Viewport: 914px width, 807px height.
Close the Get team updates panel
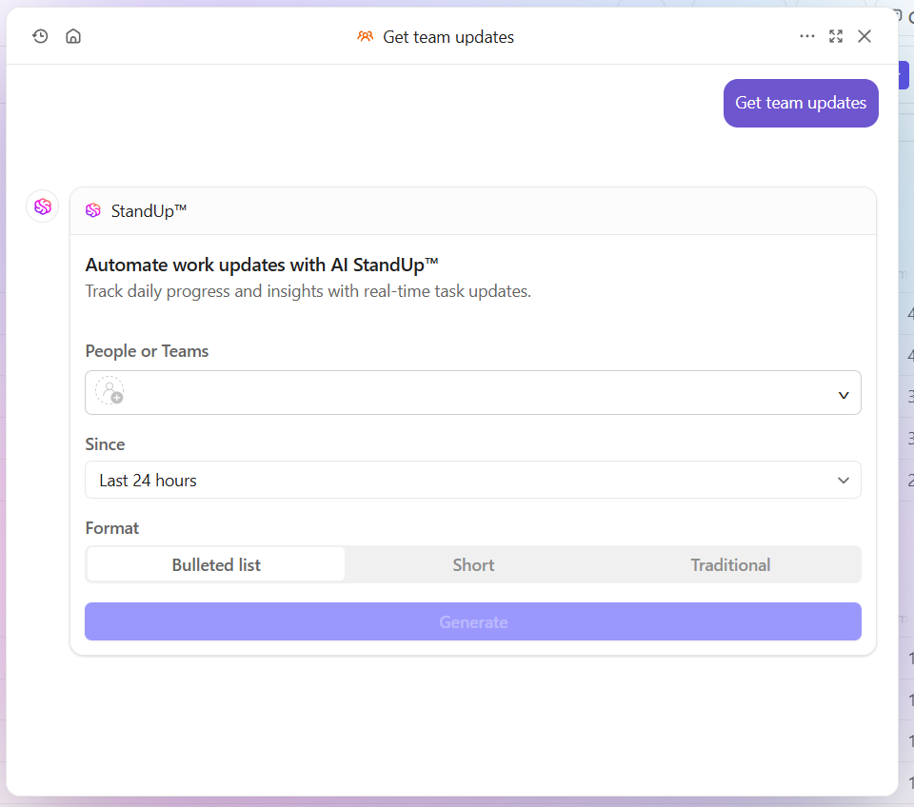[864, 36]
